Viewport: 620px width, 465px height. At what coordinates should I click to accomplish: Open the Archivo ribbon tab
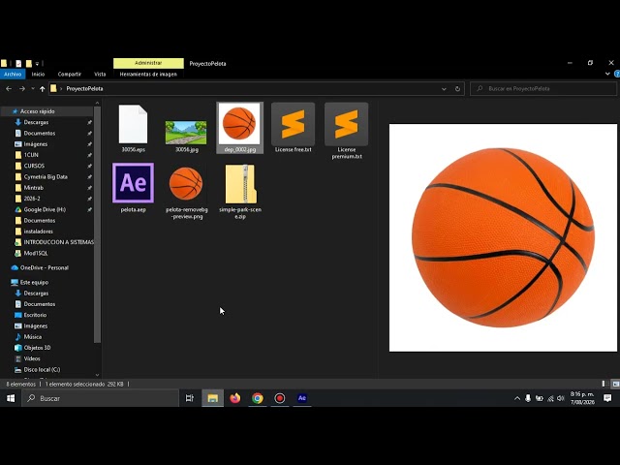tap(13, 74)
